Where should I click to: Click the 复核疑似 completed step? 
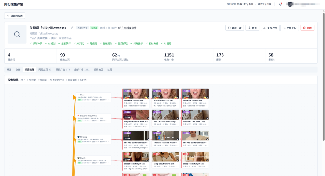click(106, 44)
